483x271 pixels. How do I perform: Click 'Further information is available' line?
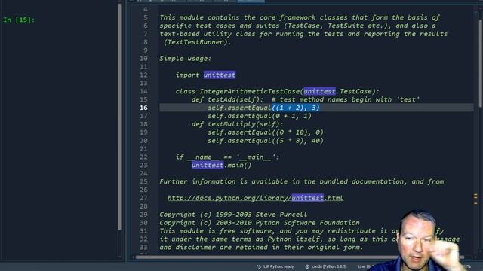302,182
